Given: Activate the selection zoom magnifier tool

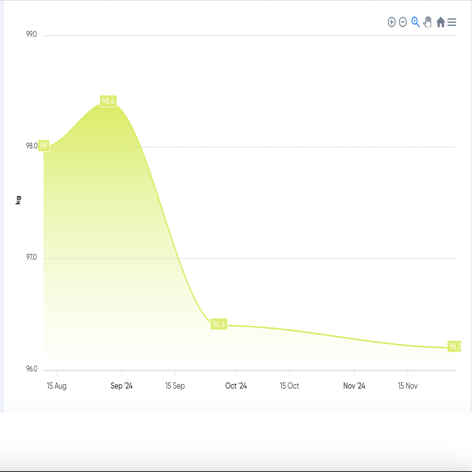Looking at the screenshot, I should pos(415,22).
